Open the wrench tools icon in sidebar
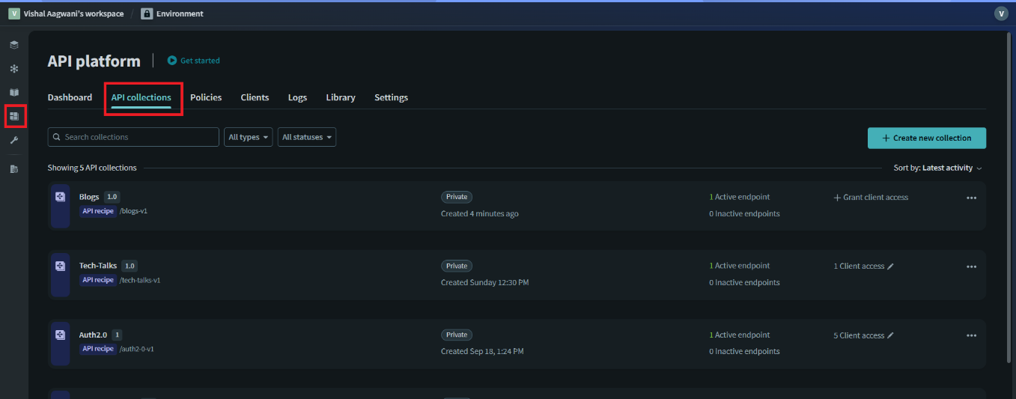Viewport: 1016px width, 399px height. pyautogui.click(x=14, y=140)
